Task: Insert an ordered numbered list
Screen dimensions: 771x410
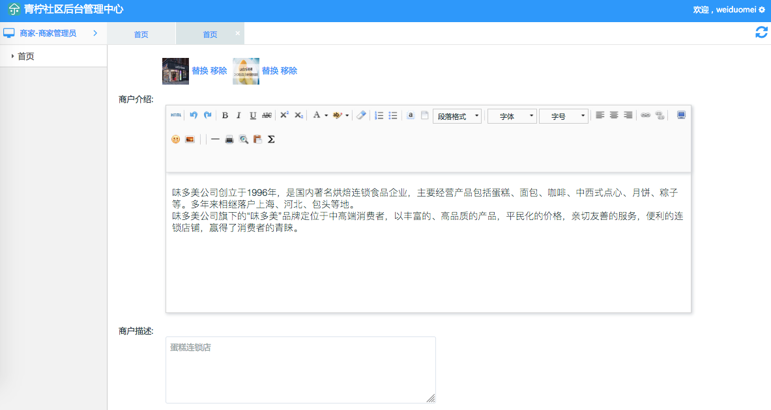Action: (379, 115)
